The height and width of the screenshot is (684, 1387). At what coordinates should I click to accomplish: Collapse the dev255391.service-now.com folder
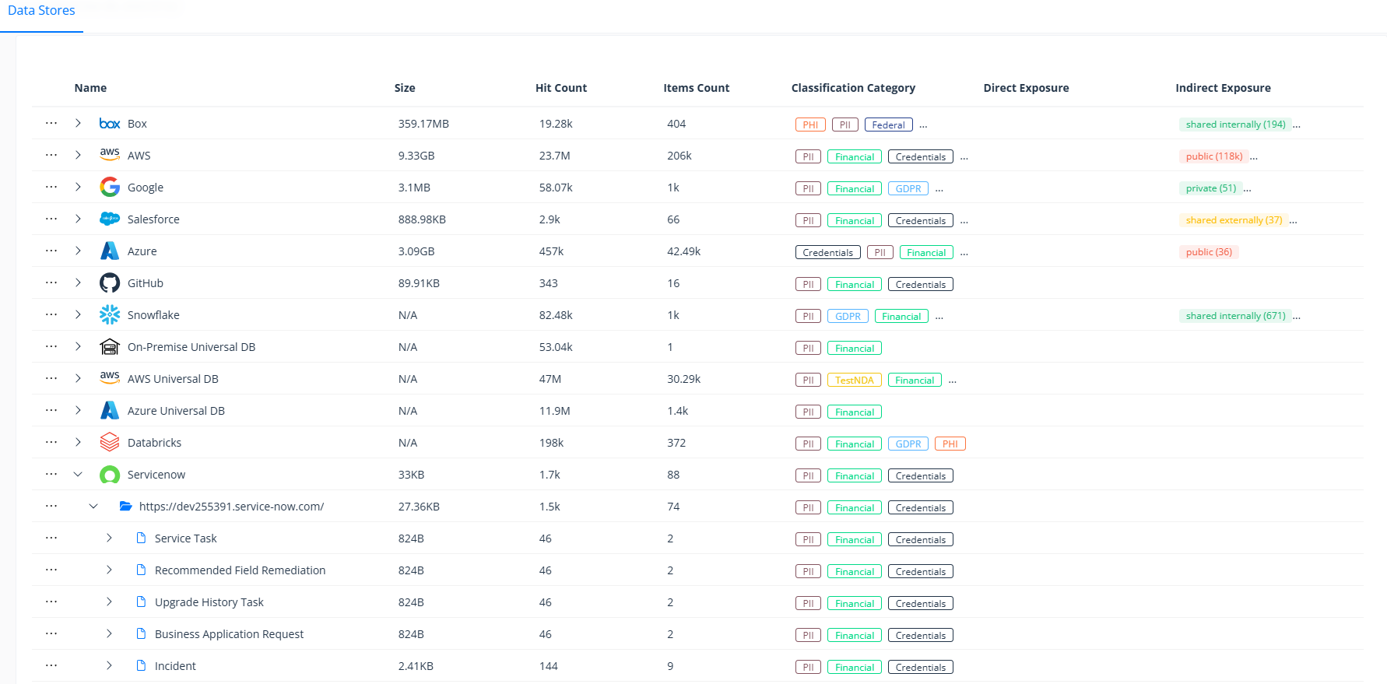(x=93, y=506)
